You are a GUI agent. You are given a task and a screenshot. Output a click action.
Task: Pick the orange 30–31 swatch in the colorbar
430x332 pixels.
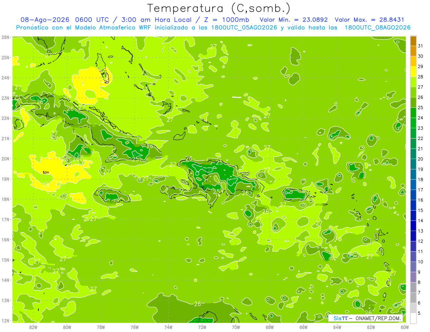pyautogui.click(x=413, y=51)
